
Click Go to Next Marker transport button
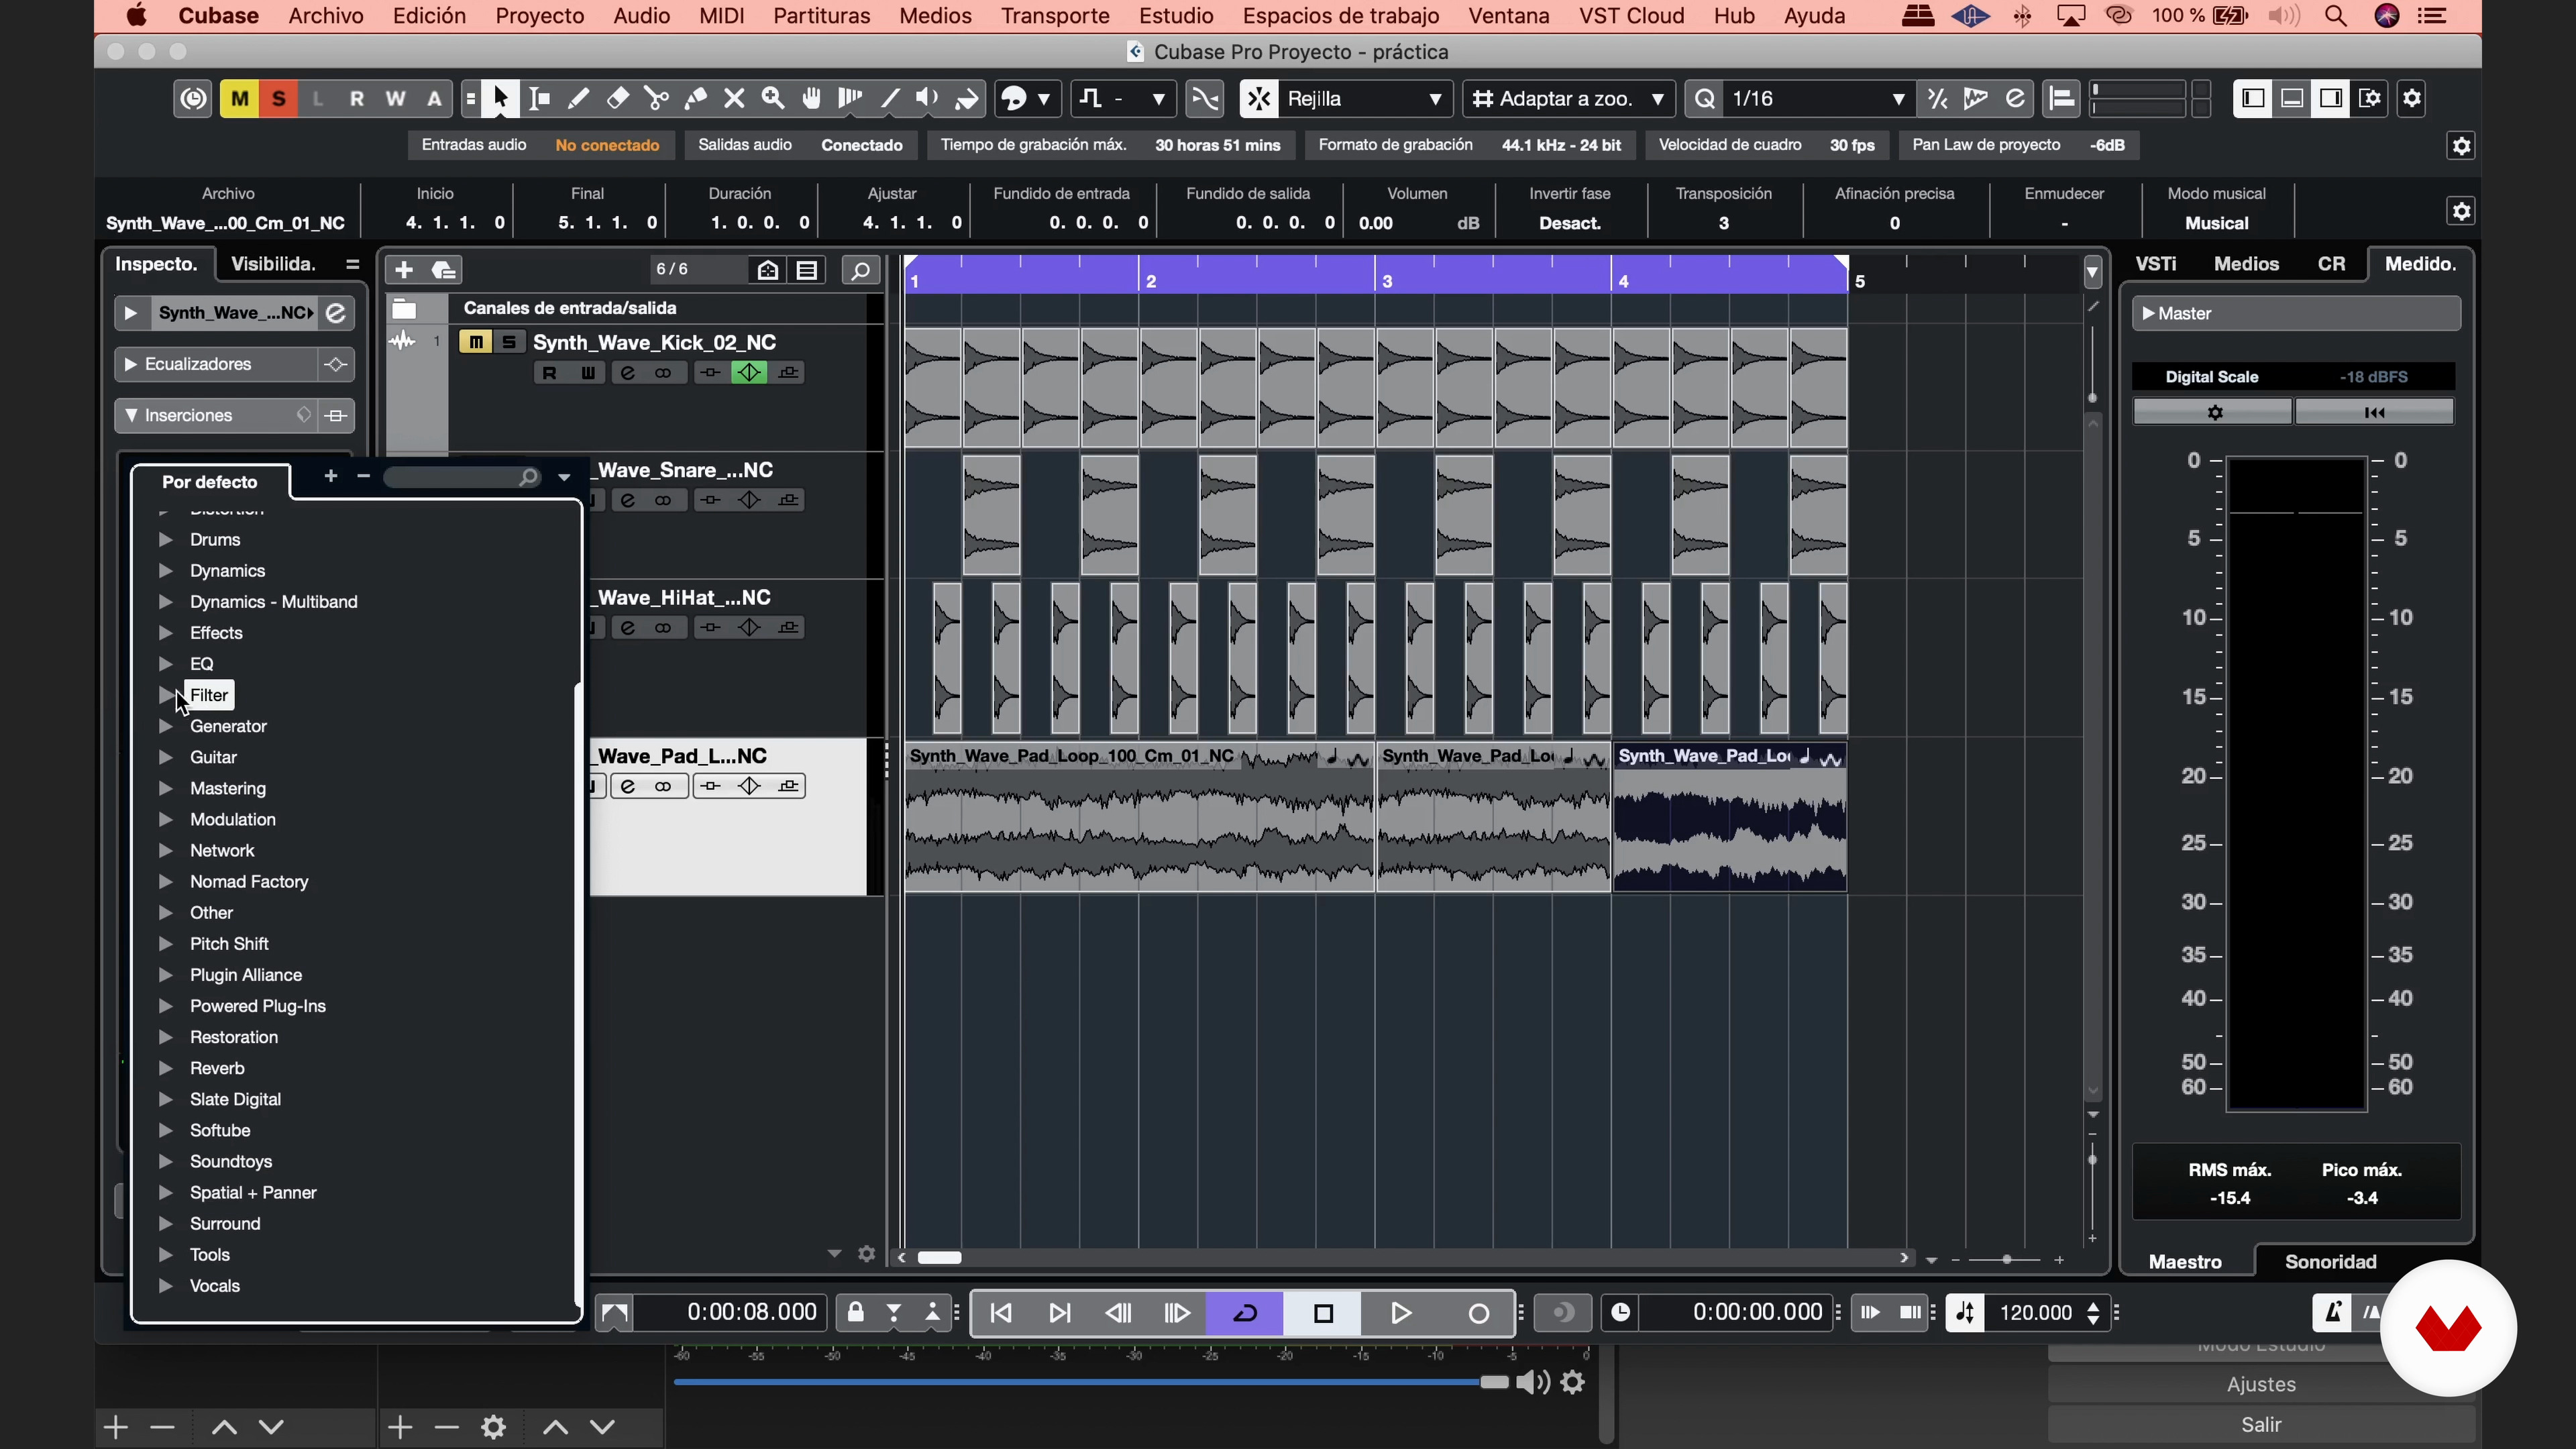[1060, 1313]
